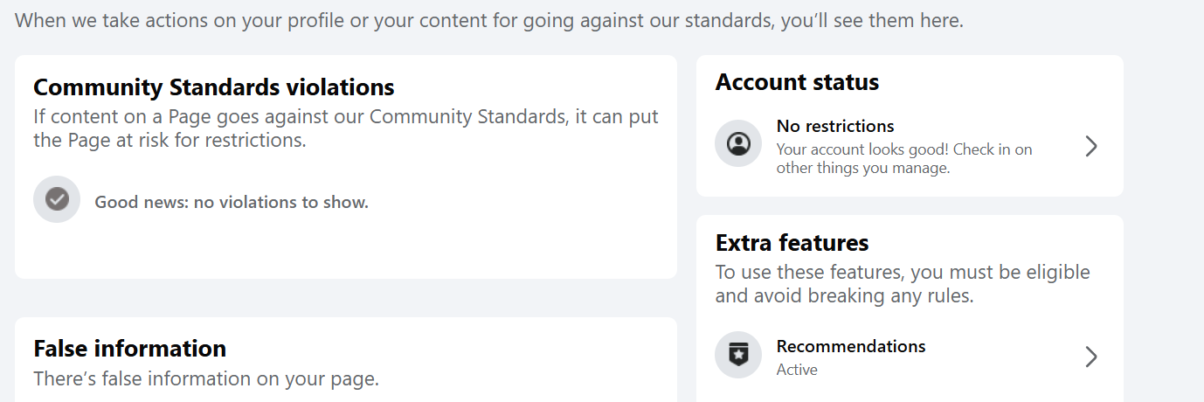The width and height of the screenshot is (1204, 402).
Task: Click the Community Standards violations heading
Action: (x=214, y=87)
